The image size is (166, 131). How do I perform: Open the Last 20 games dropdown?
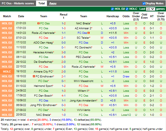coord(151,9)
